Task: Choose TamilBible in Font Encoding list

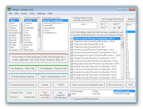Action: (29, 28)
